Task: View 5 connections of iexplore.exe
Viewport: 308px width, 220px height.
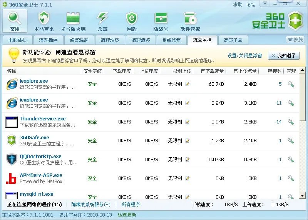Action: pos(280,84)
